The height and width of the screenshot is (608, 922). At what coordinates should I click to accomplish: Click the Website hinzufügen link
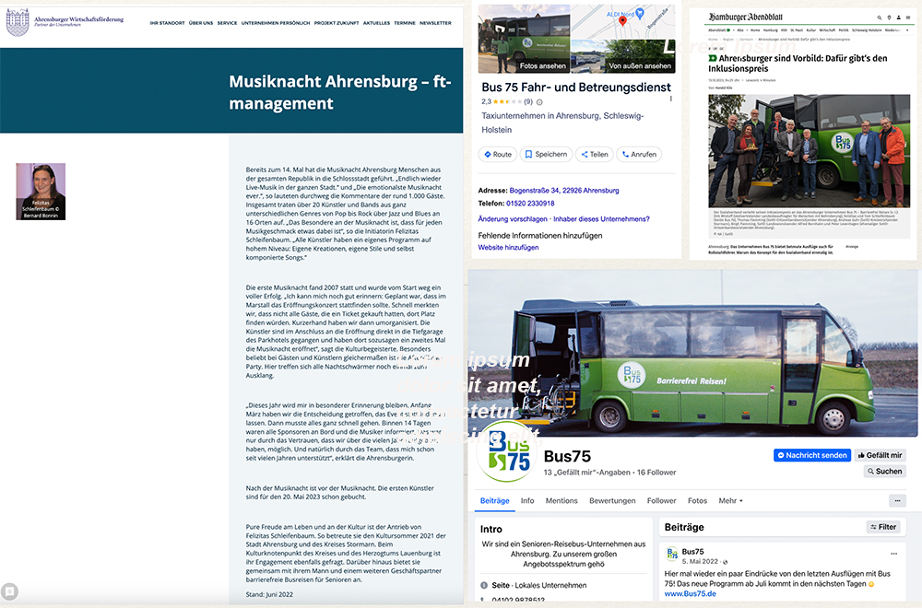(x=508, y=247)
